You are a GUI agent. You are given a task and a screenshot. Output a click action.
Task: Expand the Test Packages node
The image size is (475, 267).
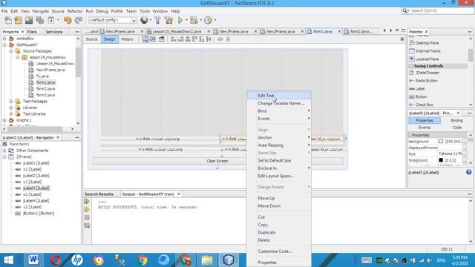(x=11, y=101)
